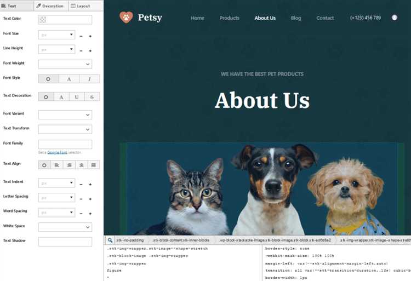This screenshot has width=411, height=281.
Task: Set Font Style to italic
Action: tap(89, 79)
